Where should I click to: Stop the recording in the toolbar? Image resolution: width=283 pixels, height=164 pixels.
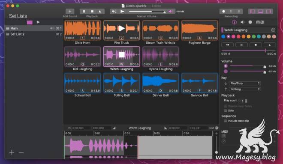(x=239, y=12)
